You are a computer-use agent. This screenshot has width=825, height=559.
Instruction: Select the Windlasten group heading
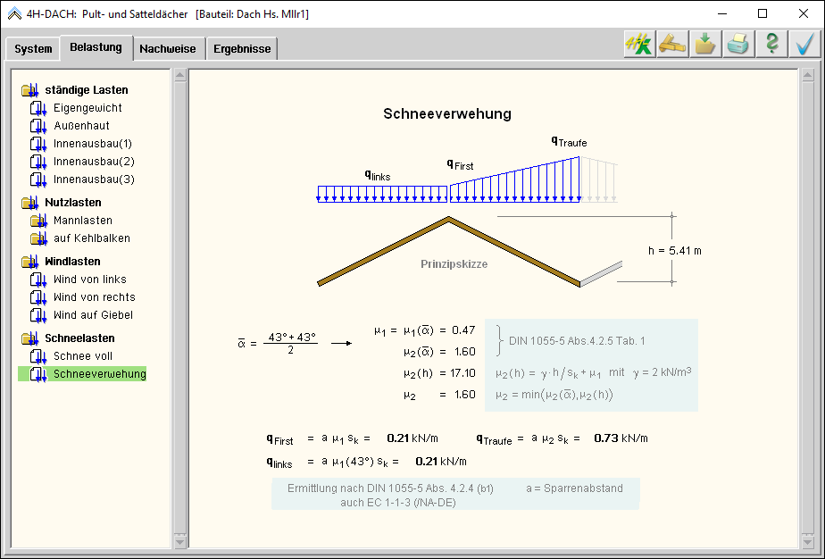[72, 262]
